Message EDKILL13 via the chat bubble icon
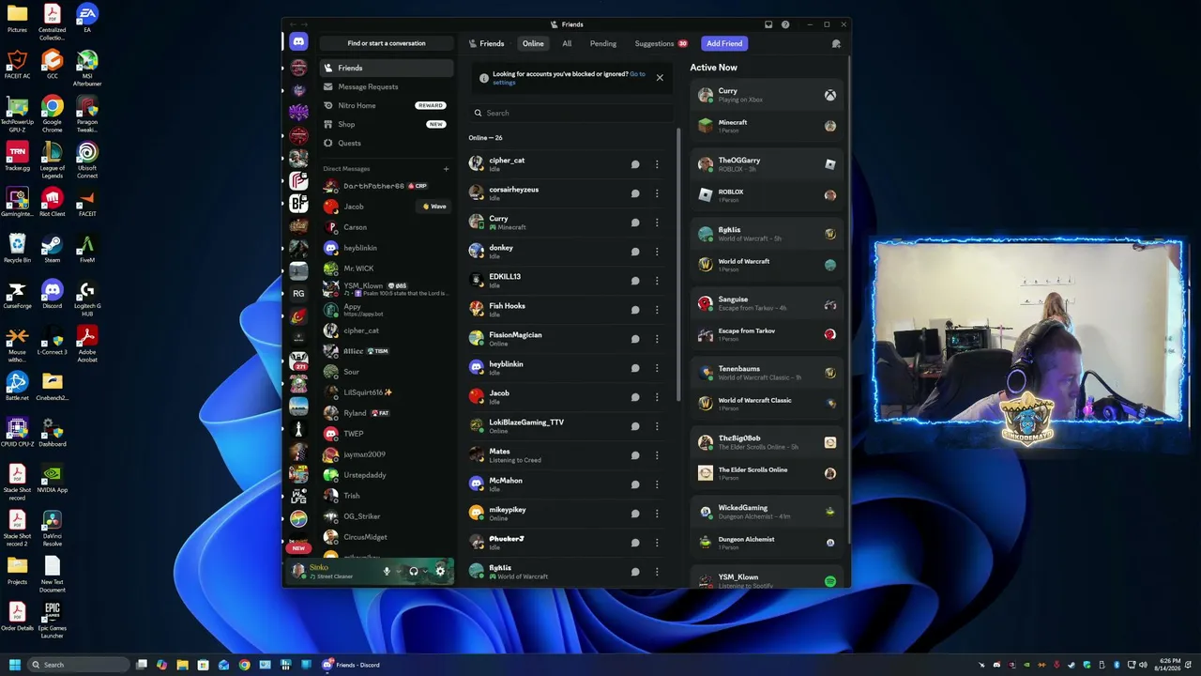The height and width of the screenshot is (676, 1201). 635,281
